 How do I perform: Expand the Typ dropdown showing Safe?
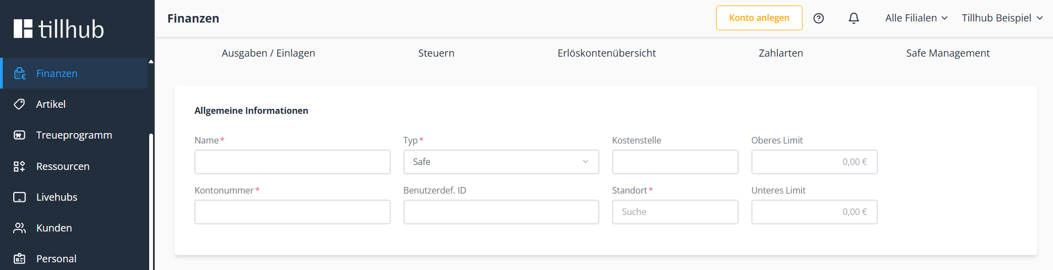(501, 162)
